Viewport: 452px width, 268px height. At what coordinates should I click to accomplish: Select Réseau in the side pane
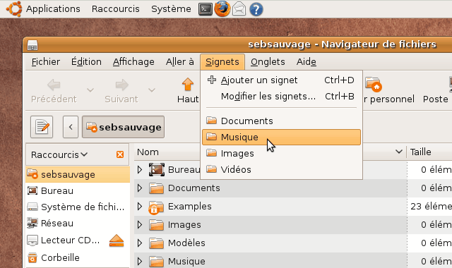point(78,224)
